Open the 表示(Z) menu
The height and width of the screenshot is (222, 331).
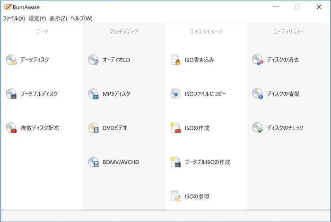click(58, 18)
